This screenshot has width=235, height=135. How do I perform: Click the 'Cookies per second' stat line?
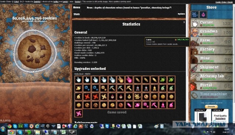coord(91,45)
